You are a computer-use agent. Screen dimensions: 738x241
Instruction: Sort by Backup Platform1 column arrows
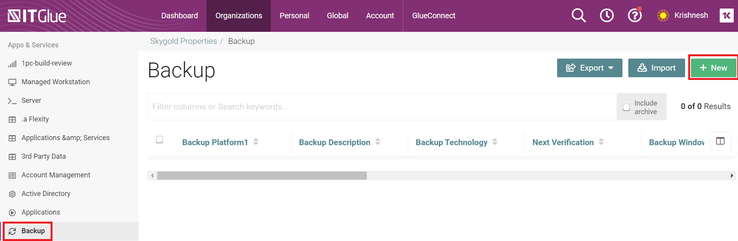coord(256,142)
